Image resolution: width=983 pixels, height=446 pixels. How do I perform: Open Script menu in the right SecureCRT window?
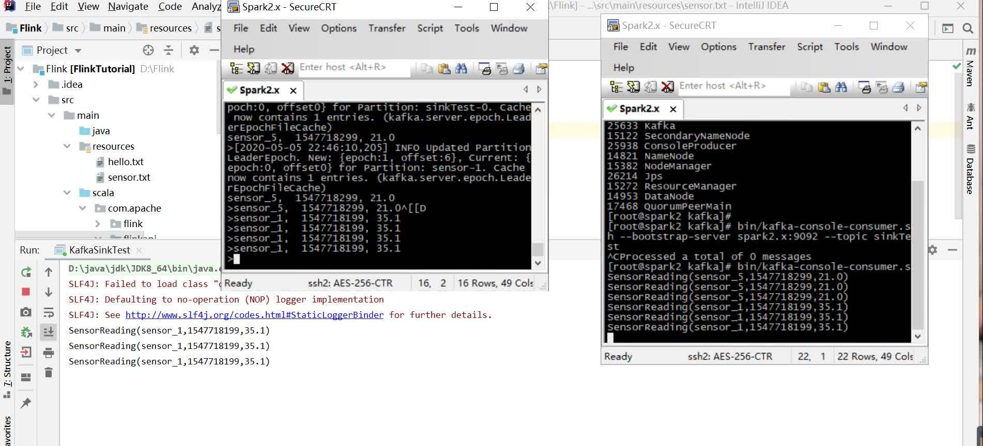point(810,46)
